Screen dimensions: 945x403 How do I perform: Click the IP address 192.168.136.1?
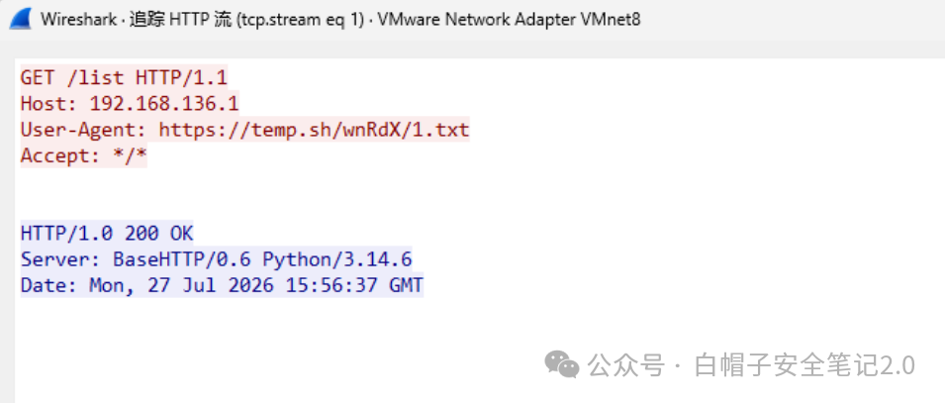click(164, 104)
